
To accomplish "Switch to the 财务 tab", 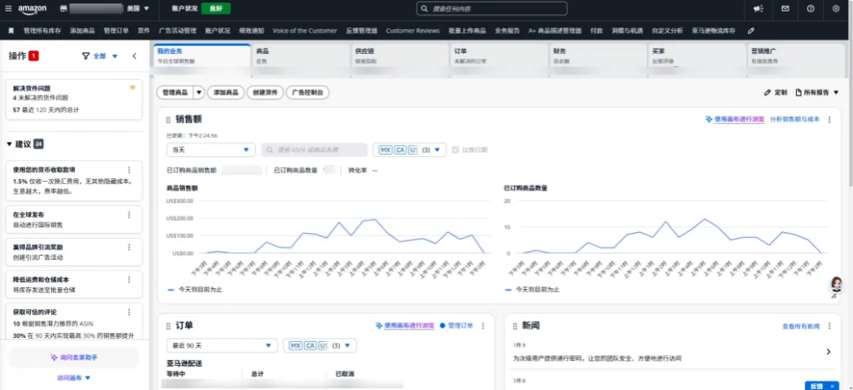I will (x=598, y=56).
